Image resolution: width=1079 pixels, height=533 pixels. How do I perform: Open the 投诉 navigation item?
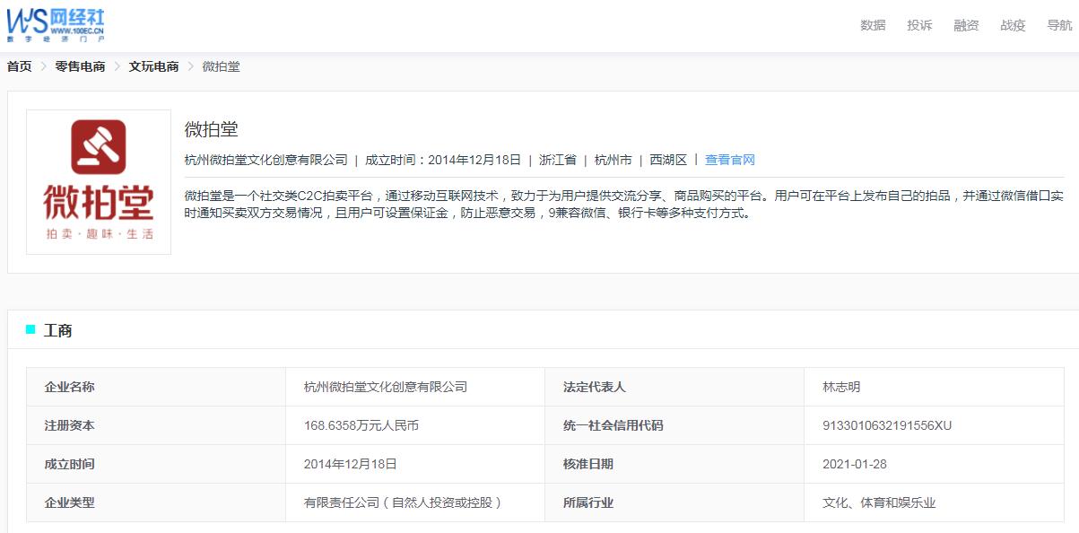pos(919,25)
